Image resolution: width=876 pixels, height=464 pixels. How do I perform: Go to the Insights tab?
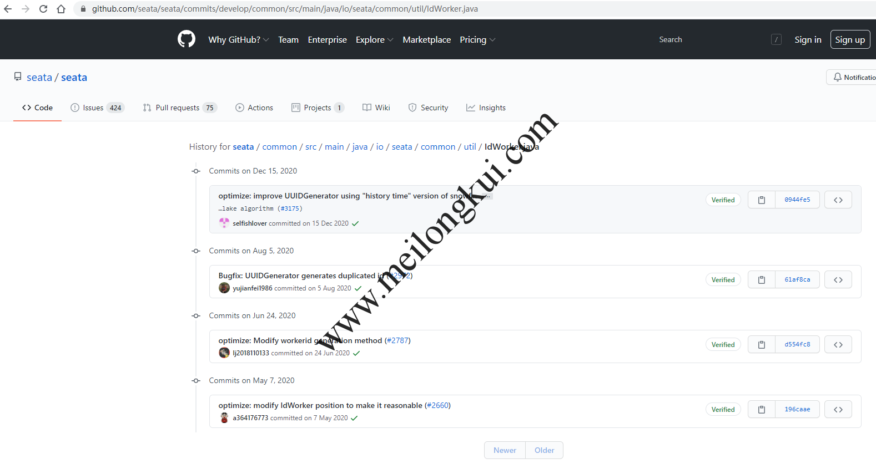[486, 108]
